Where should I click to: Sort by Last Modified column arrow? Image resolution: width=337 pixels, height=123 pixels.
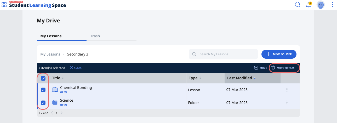point(255,78)
